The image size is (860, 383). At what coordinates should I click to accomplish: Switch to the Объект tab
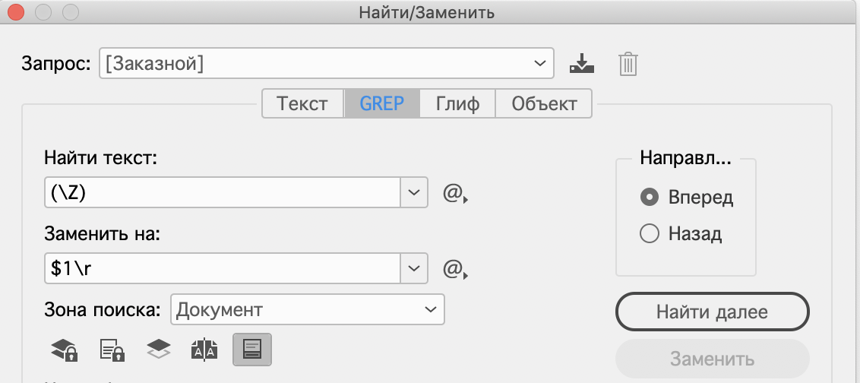544,103
